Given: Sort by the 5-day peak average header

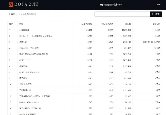Looking at the screenshot, I should coord(86,24).
